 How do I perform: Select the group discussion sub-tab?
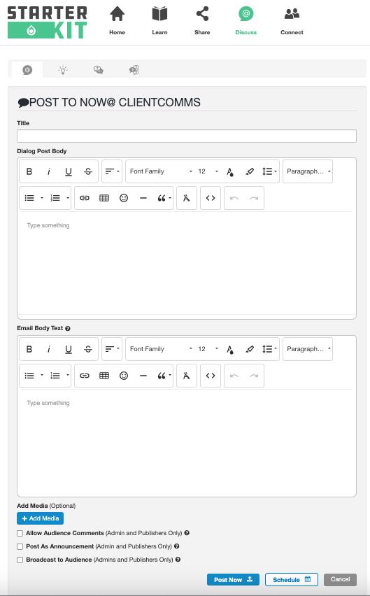(x=134, y=70)
